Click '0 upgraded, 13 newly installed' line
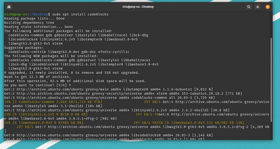 [x=72, y=73]
